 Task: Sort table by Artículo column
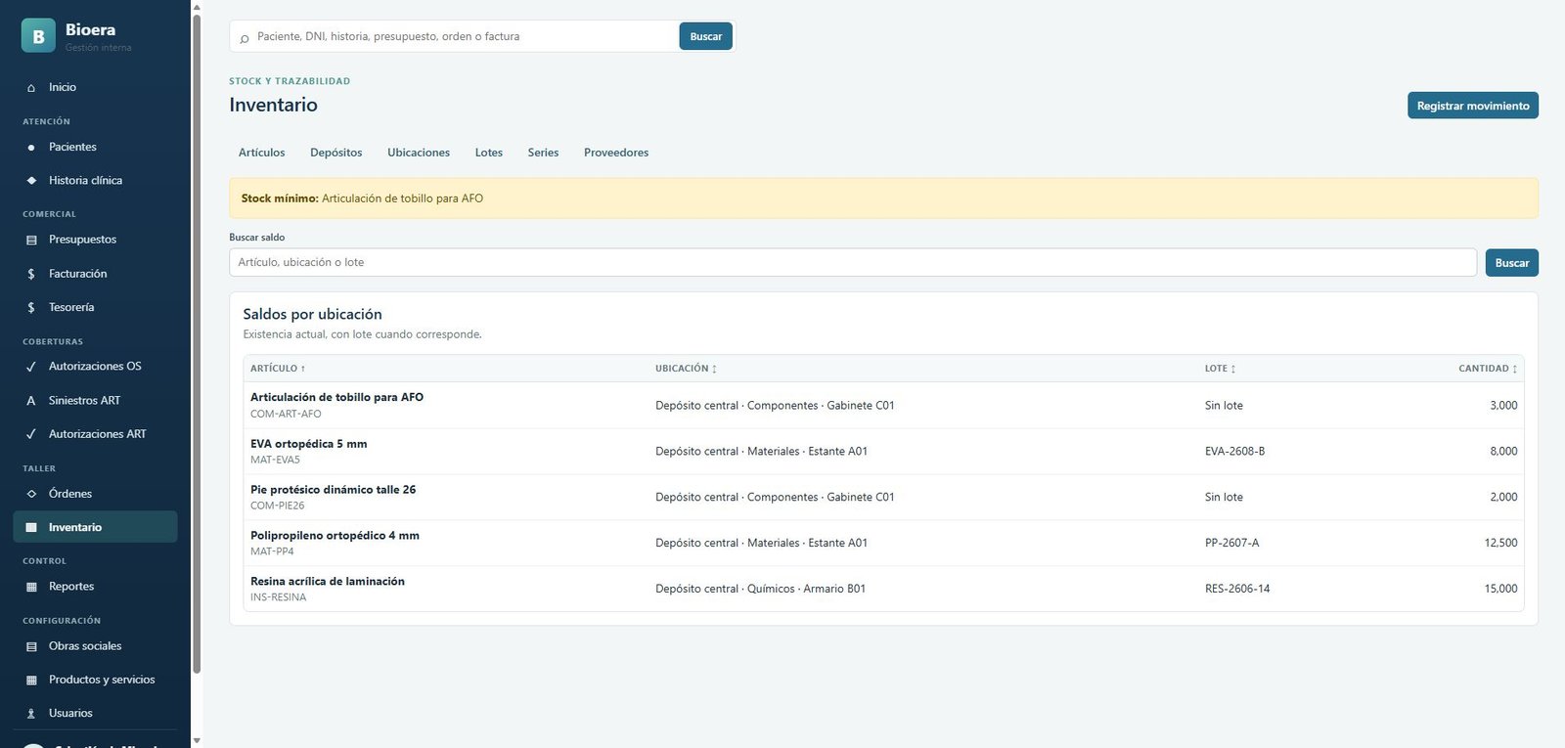pyautogui.click(x=278, y=369)
